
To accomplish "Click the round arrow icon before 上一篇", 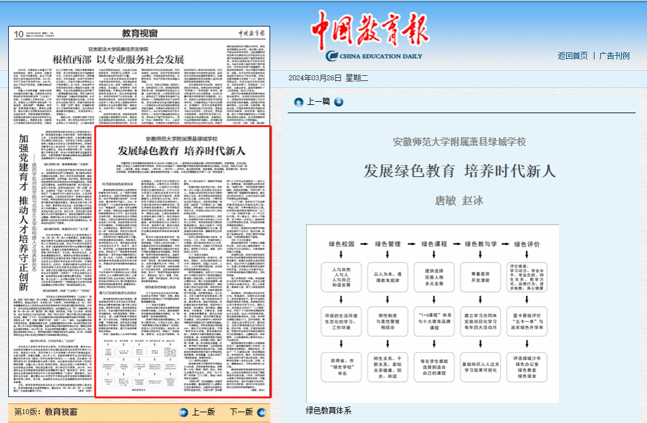I will [299, 102].
